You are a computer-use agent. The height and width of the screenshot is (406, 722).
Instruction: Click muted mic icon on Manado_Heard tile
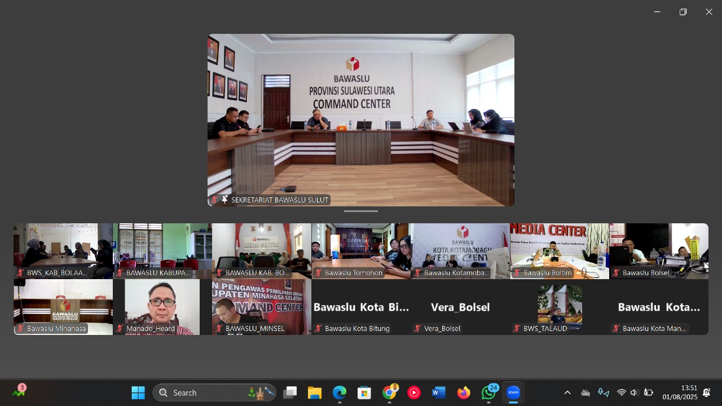coord(120,328)
